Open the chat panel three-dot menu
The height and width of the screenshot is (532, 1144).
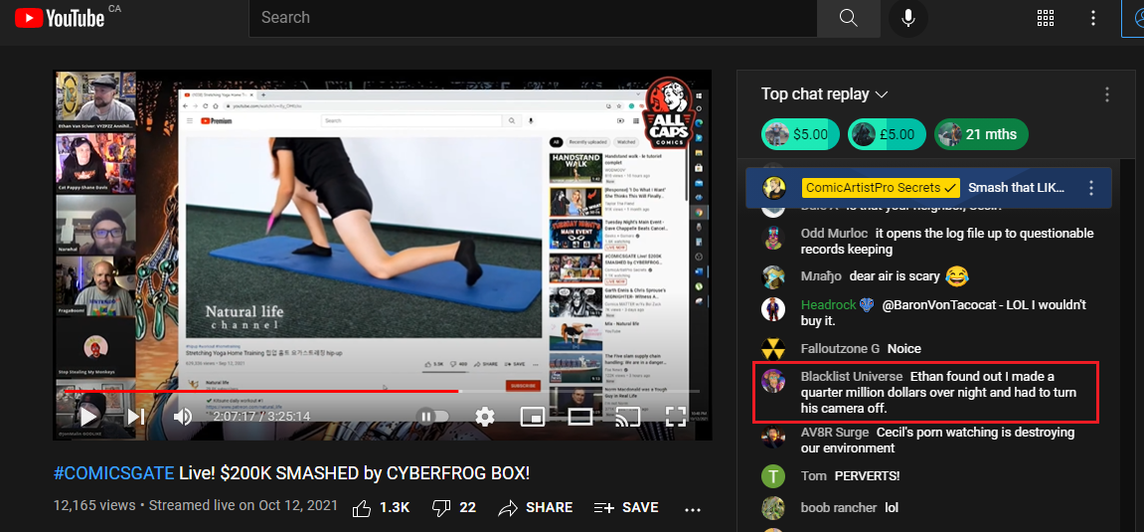tap(1107, 94)
